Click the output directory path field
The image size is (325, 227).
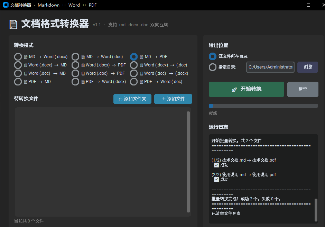click(x=270, y=67)
